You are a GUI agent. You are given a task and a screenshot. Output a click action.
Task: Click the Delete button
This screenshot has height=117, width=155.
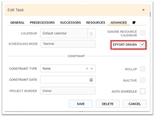[108, 104]
